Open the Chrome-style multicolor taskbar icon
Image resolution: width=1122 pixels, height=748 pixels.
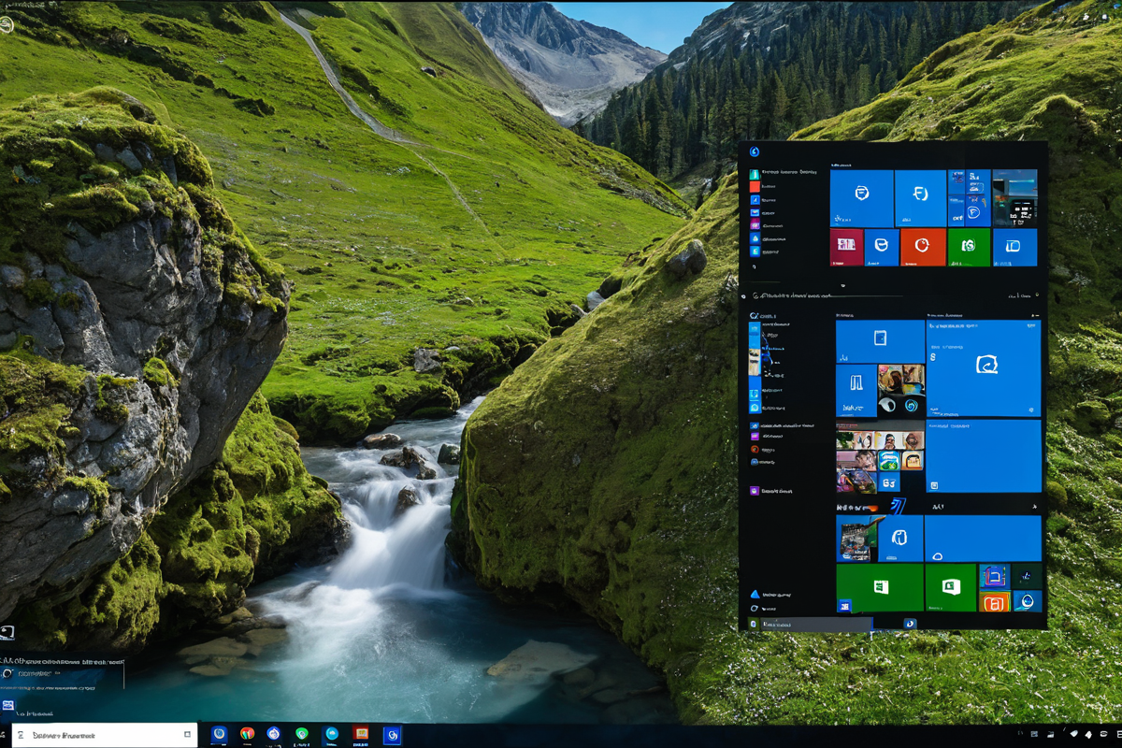(x=247, y=735)
